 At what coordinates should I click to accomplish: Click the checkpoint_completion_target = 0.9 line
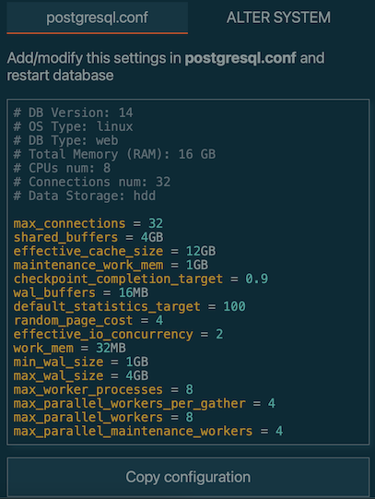(x=141, y=279)
